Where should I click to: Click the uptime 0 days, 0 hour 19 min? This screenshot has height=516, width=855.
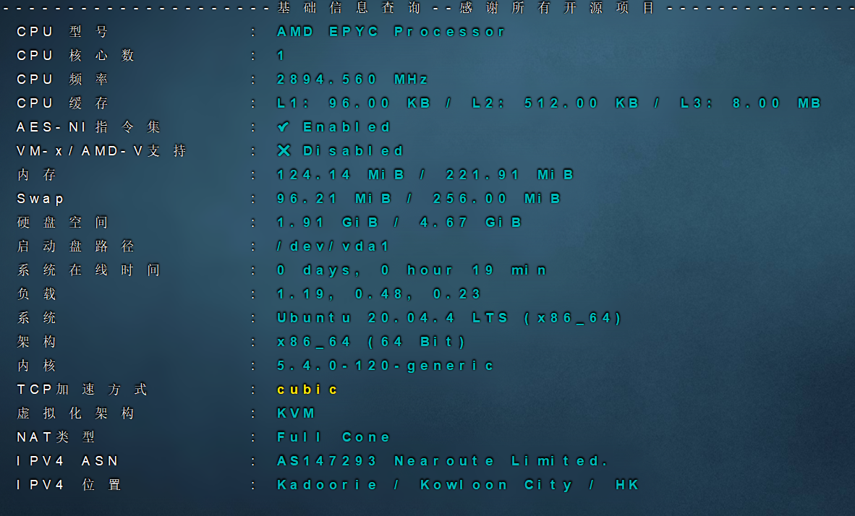click(412, 270)
